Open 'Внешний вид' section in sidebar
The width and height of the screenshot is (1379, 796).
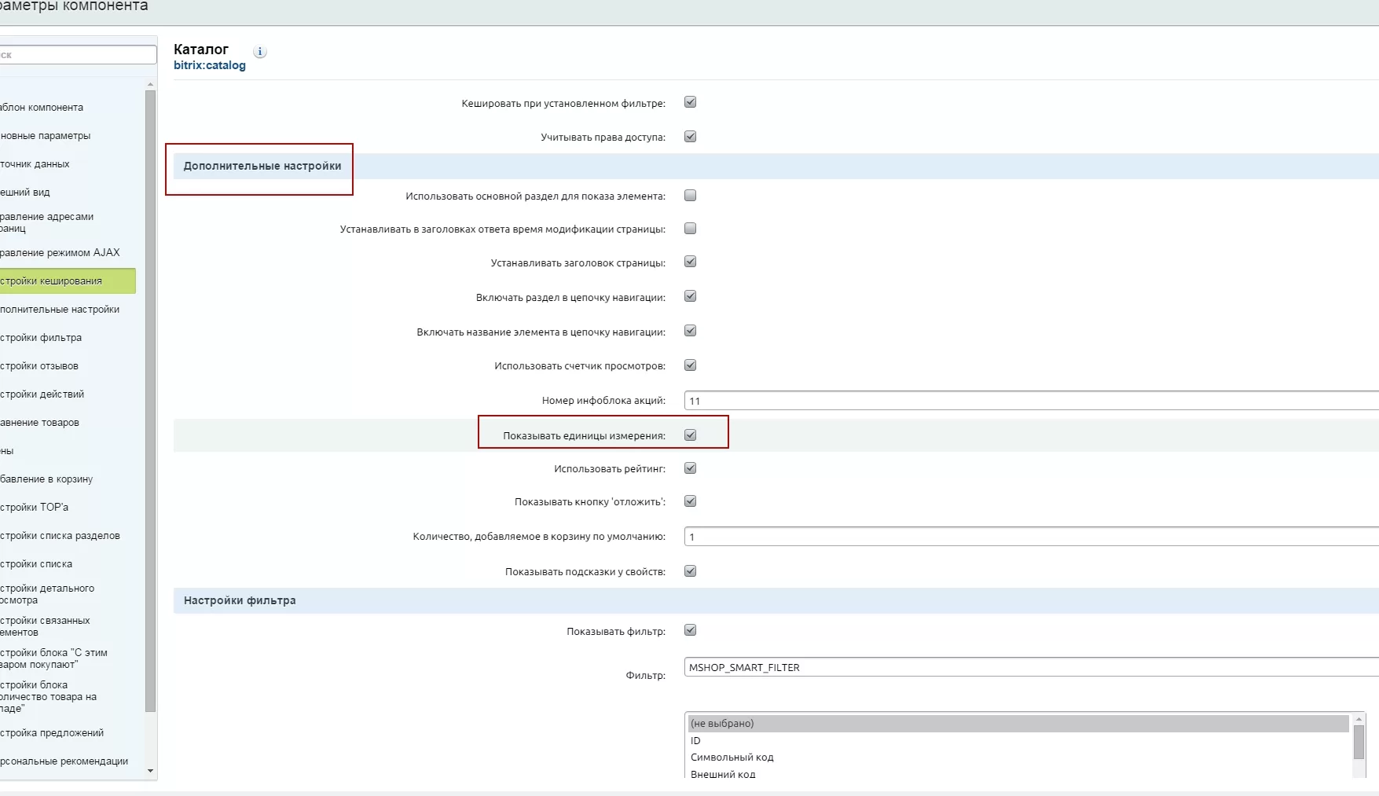pyautogui.click(x=25, y=193)
